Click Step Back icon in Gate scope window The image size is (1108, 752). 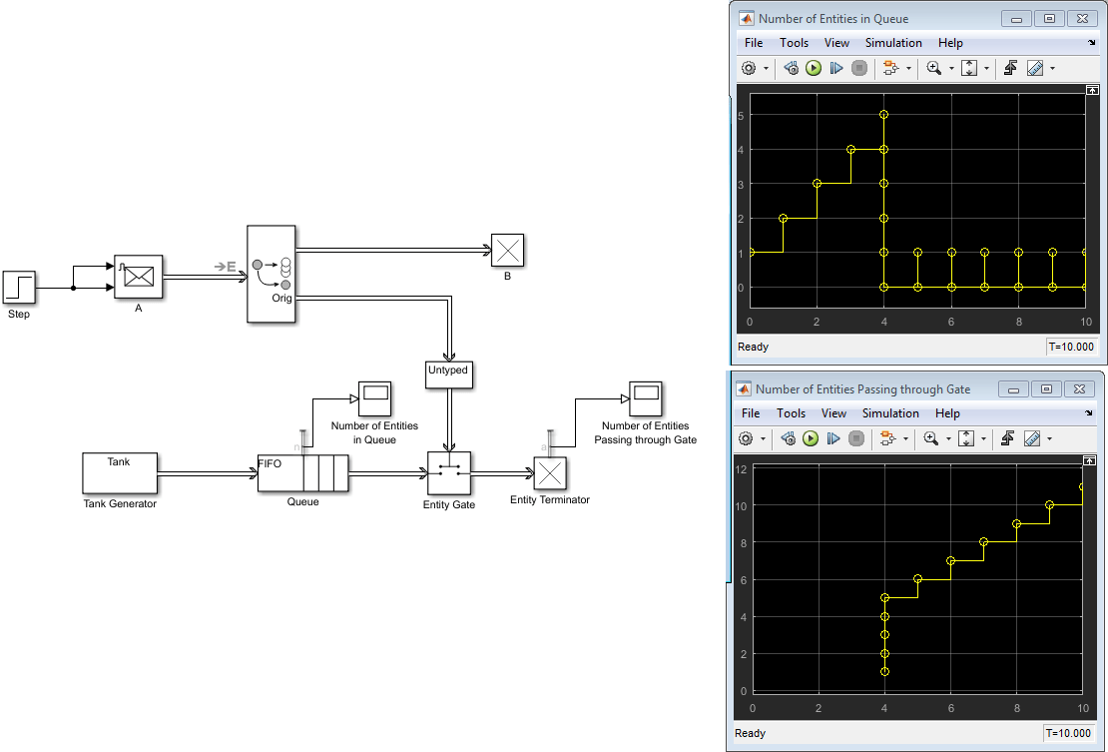[789, 438]
